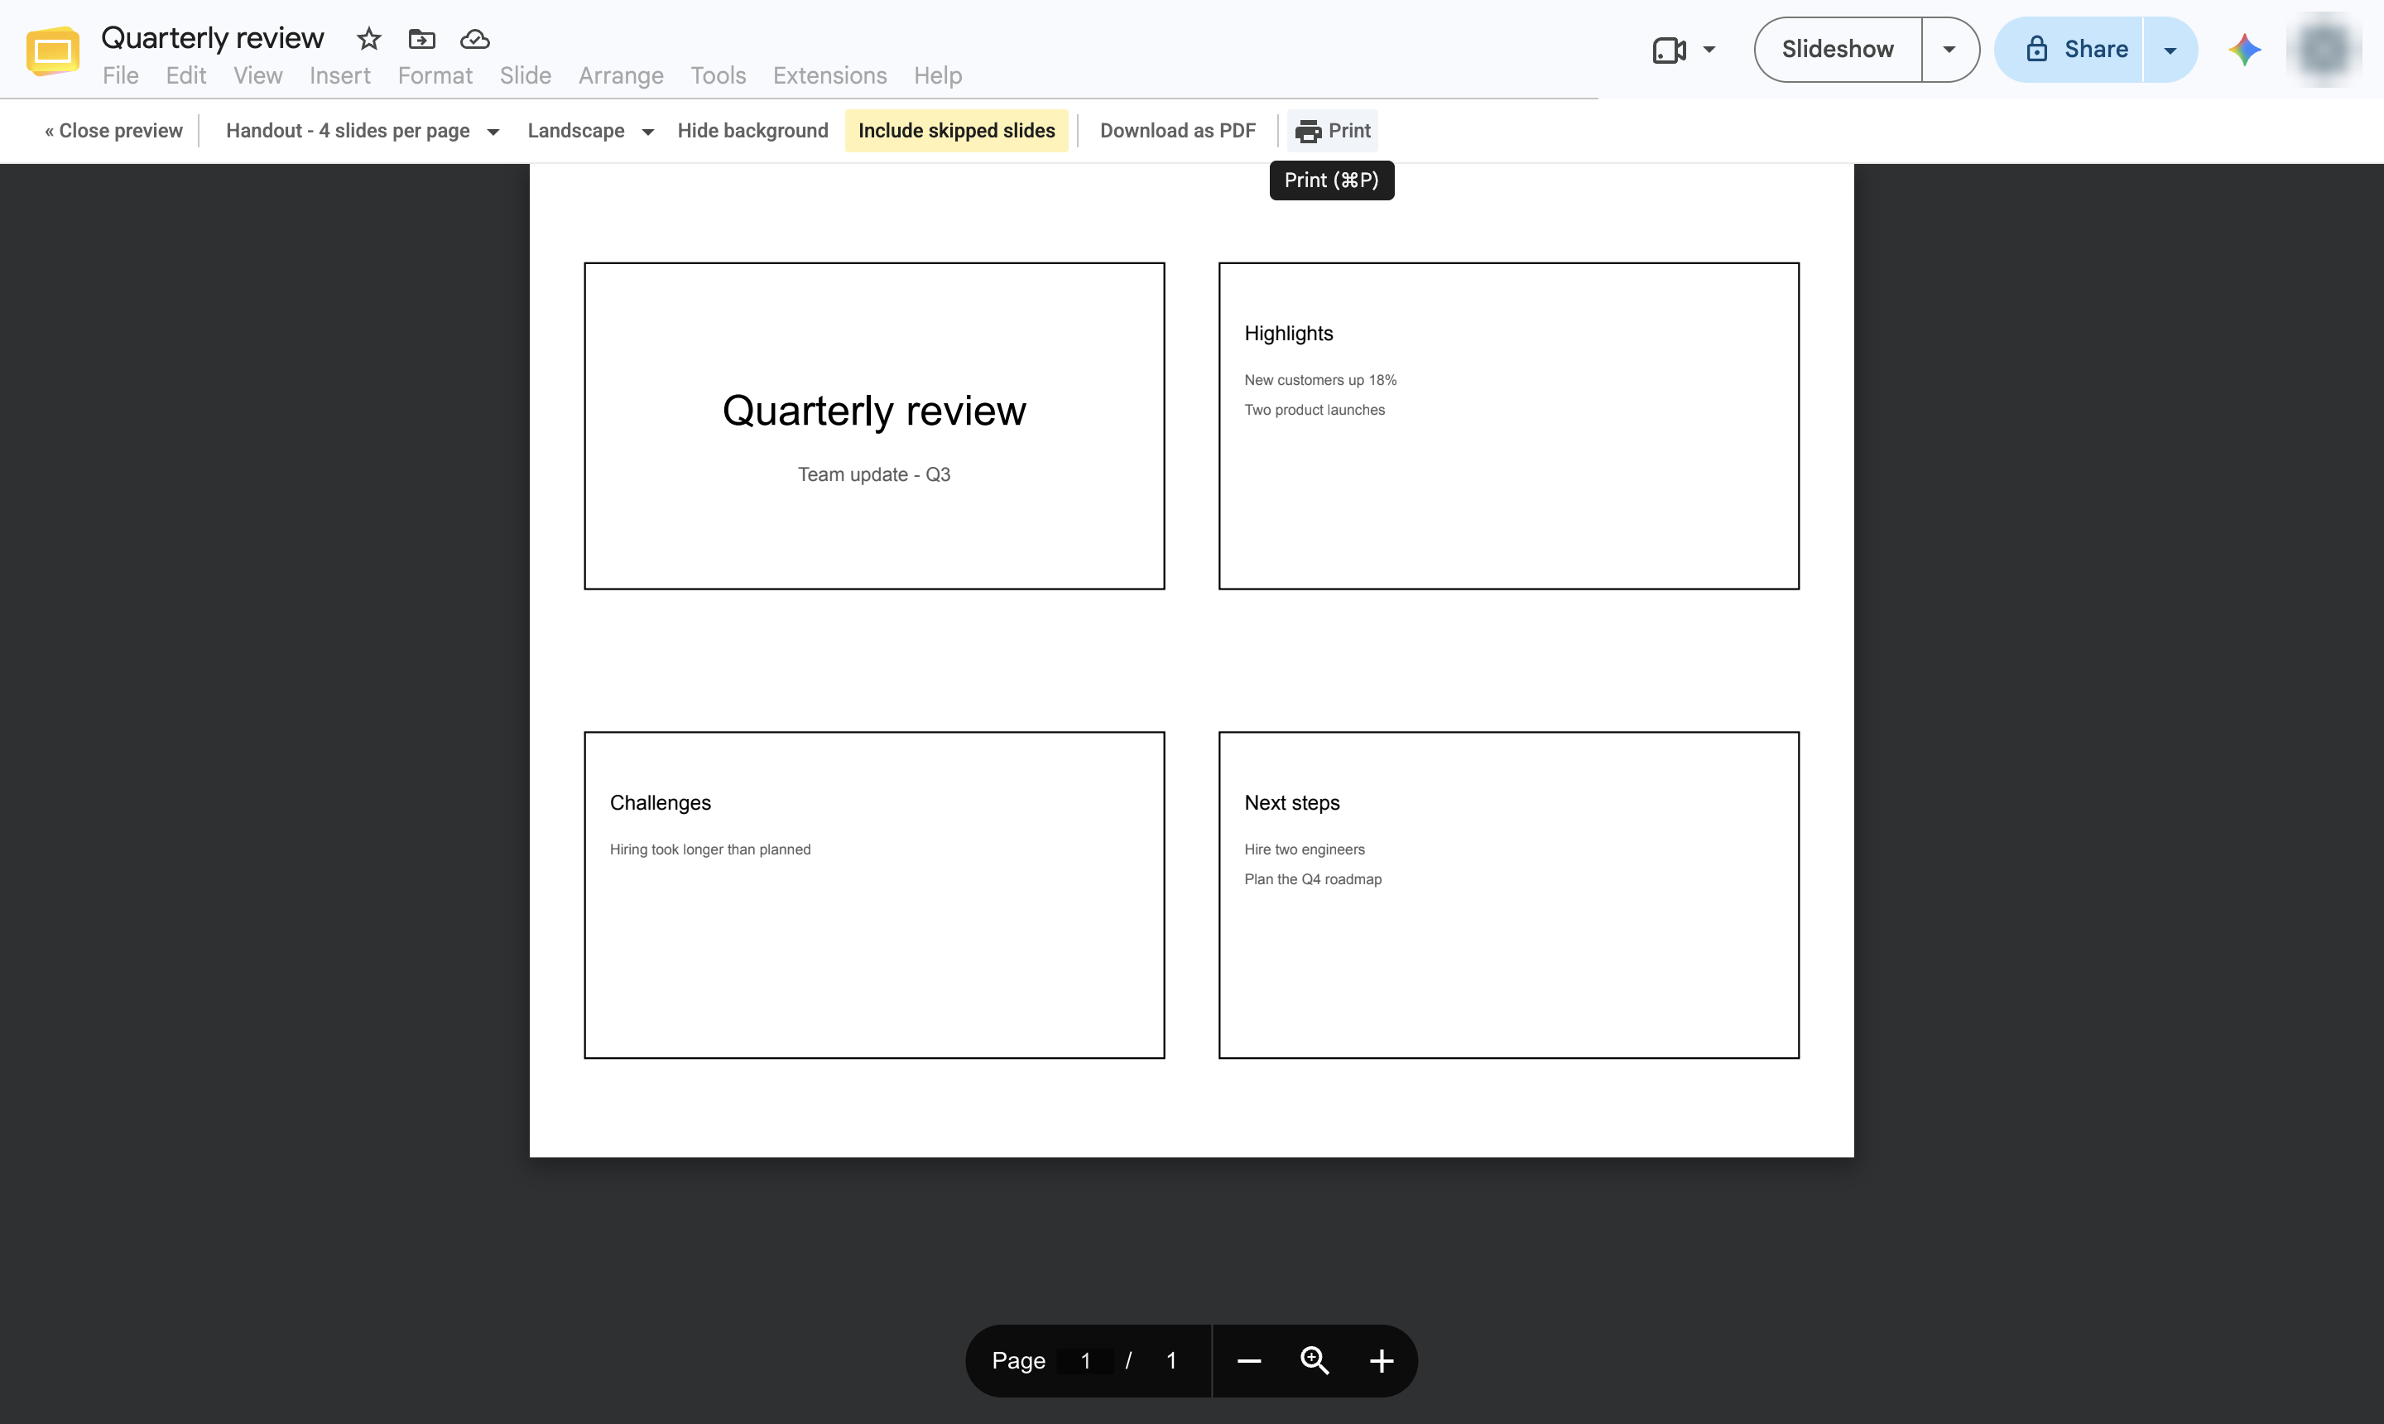Expand the video call options arrow
The image size is (2384, 1424).
(1709, 50)
